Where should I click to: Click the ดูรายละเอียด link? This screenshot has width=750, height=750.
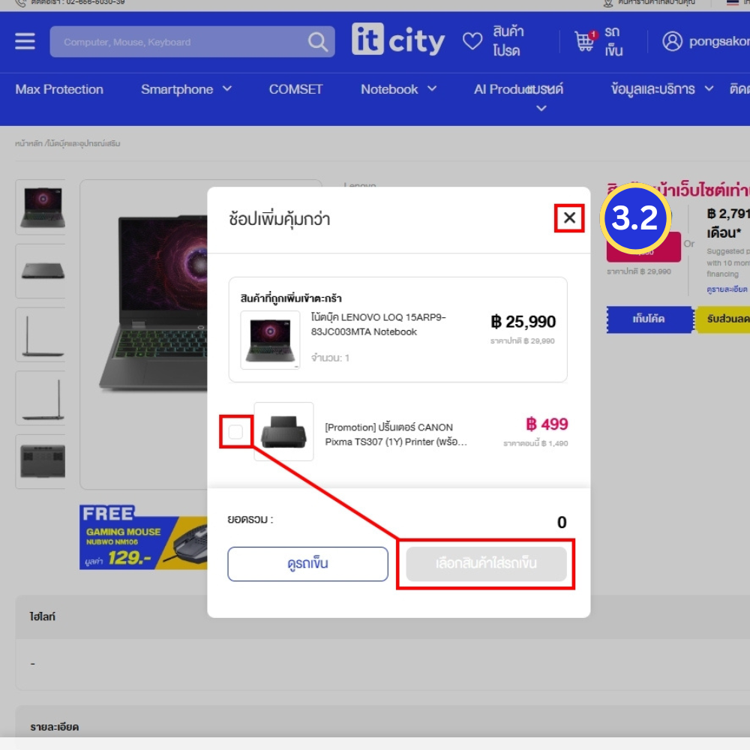[727, 289]
